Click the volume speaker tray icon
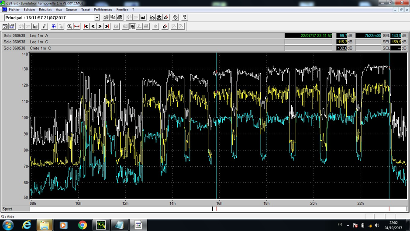This screenshot has width=410, height=231. tap(377, 225)
